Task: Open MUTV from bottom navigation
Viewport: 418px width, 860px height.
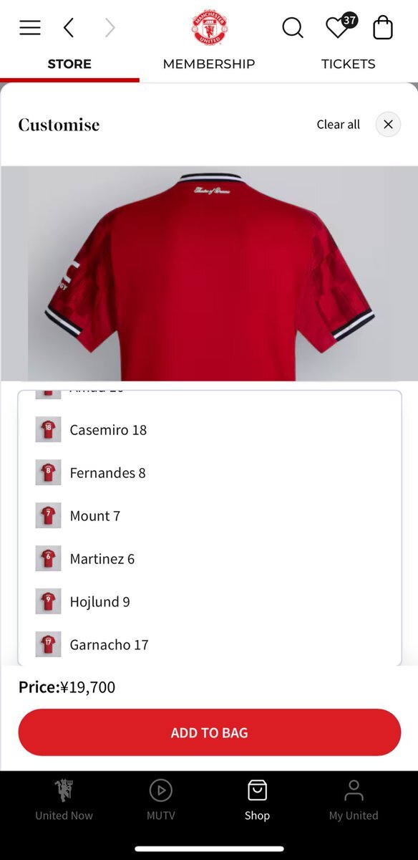Action: point(160,800)
